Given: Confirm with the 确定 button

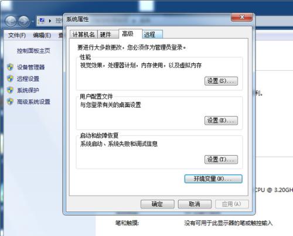Looking at the screenshot, I should coord(158,204).
